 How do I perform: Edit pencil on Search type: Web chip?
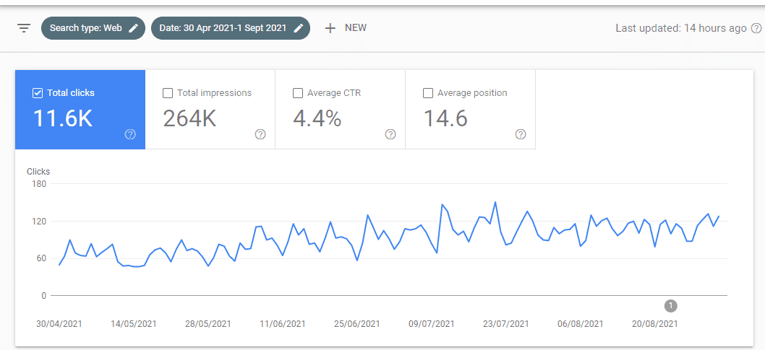(x=133, y=28)
